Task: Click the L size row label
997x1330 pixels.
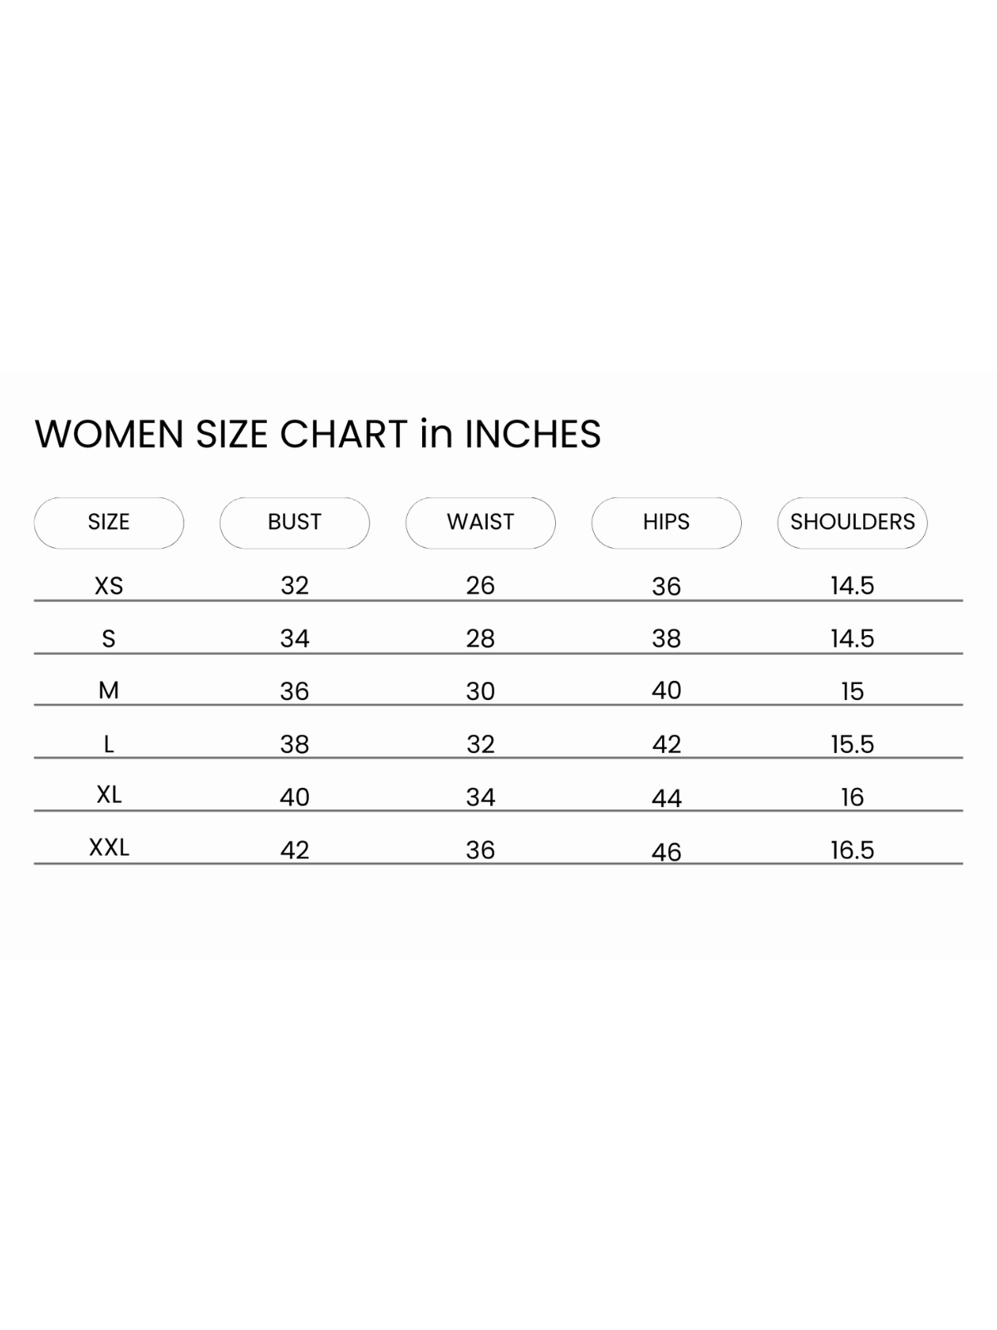Action: point(109,744)
